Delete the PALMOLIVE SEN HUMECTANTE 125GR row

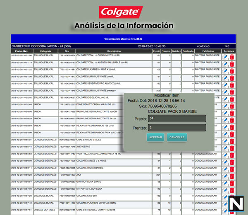point(232,113)
